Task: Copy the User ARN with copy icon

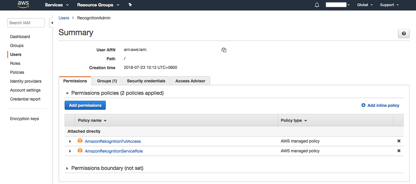Action: point(224,50)
